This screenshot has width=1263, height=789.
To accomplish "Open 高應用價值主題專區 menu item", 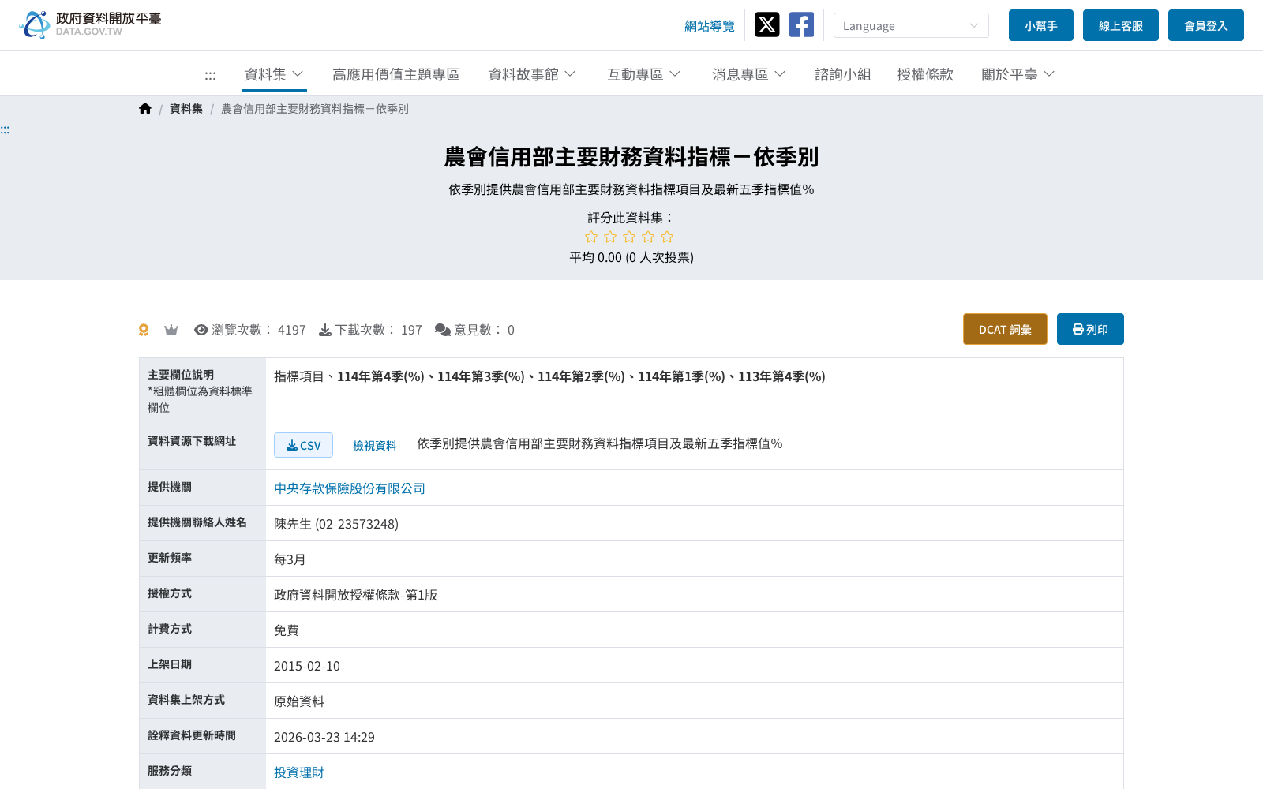I will pyautogui.click(x=396, y=74).
